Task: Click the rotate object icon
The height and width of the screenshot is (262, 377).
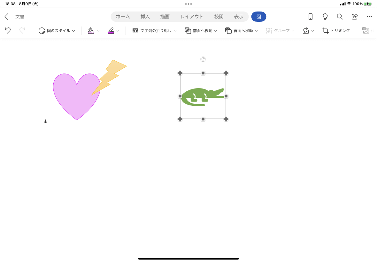Action: (305, 31)
